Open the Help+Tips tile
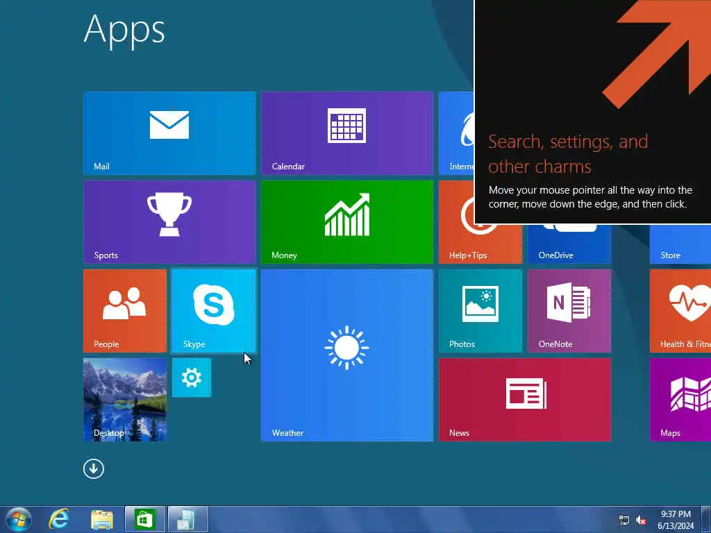711x533 pixels. point(480,244)
